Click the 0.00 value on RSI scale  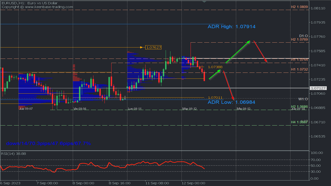[x=315, y=179]
